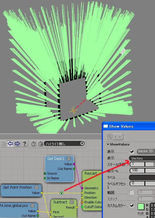Click the kine.global.pos Value output port

point(37,211)
